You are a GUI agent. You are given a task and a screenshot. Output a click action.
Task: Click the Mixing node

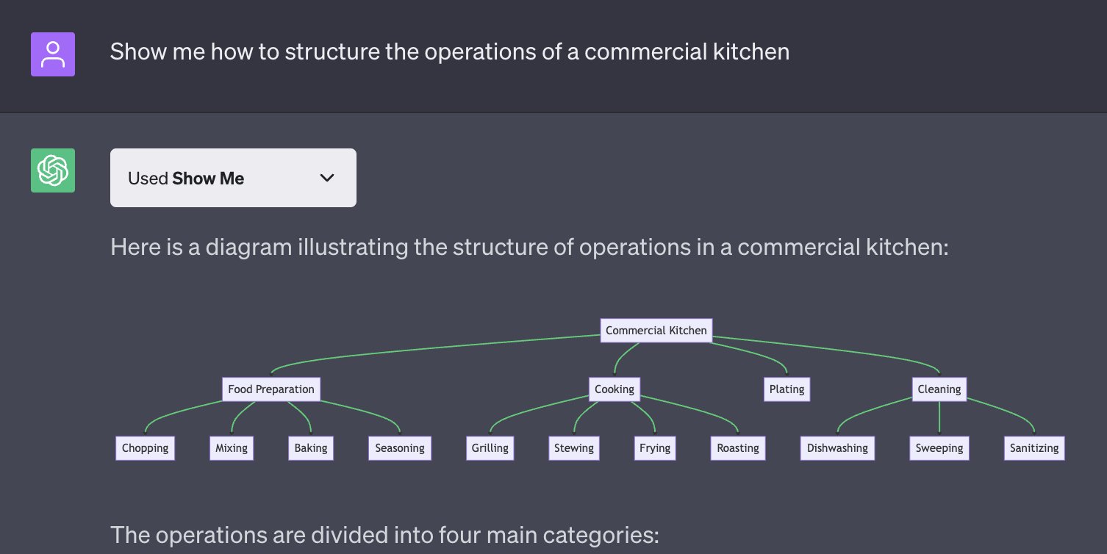232,448
